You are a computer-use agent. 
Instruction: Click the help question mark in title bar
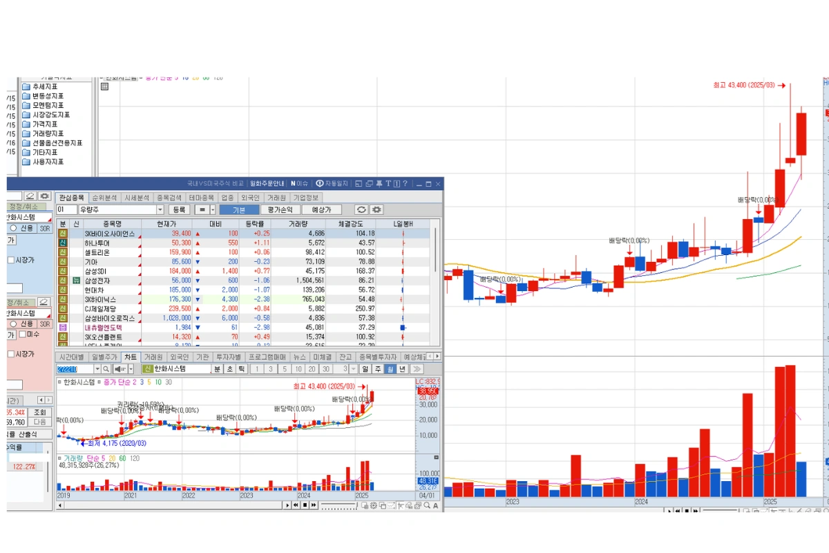[x=405, y=184]
